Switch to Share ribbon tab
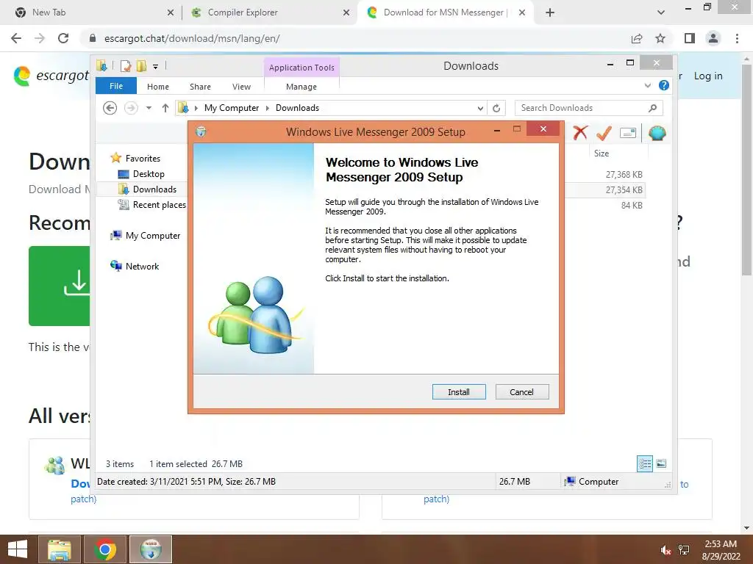753x564 pixels. 200,87
